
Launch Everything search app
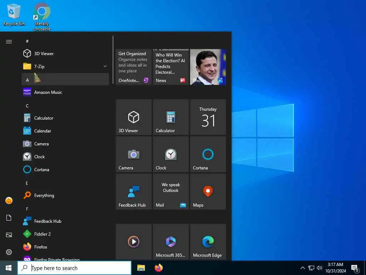[x=65, y=195]
